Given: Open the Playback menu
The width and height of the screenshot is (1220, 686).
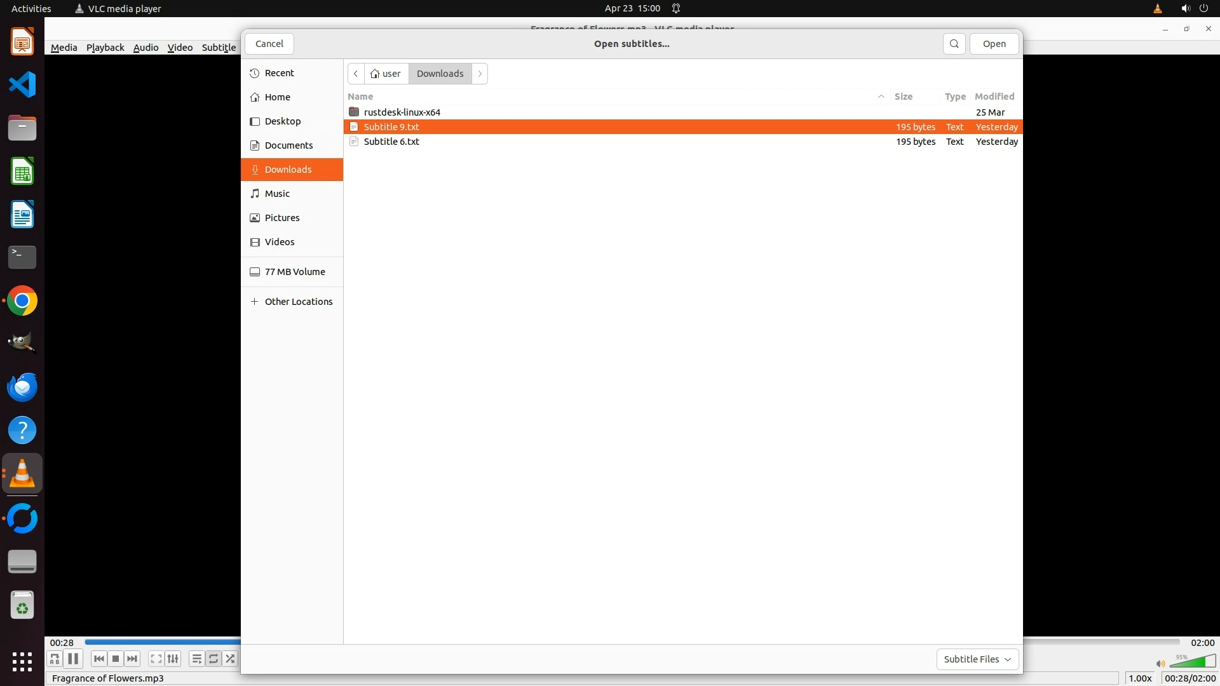Looking at the screenshot, I should coord(105,48).
